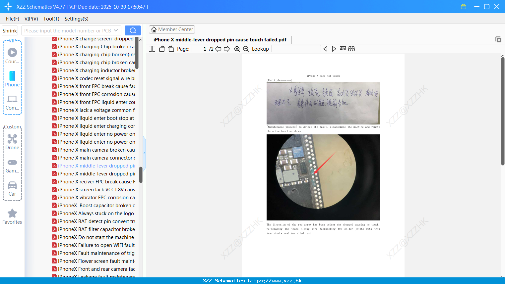
Task: Open the Courses play icon in sidebar
Action: tap(12, 52)
